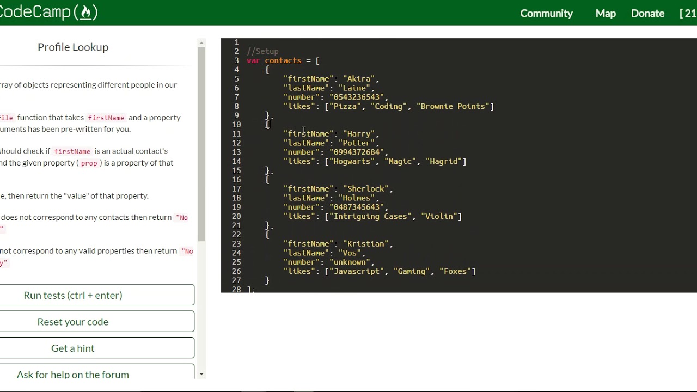Click "Foxes" in likes array

click(x=455, y=271)
